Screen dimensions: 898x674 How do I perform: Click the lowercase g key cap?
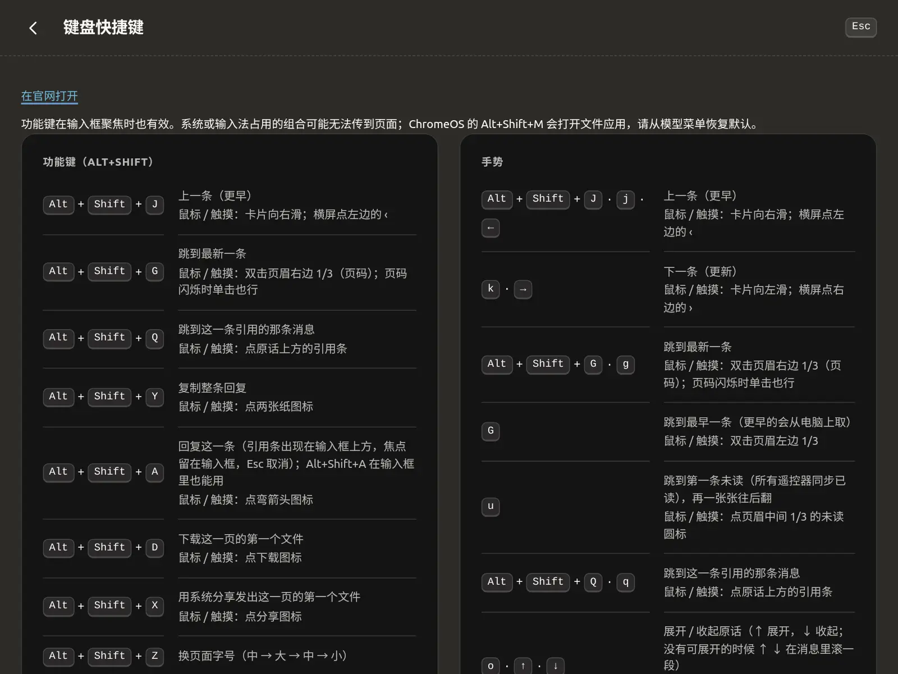tap(626, 364)
